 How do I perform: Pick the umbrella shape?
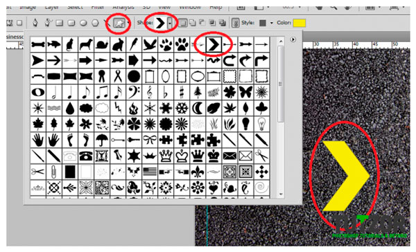(x=102, y=140)
